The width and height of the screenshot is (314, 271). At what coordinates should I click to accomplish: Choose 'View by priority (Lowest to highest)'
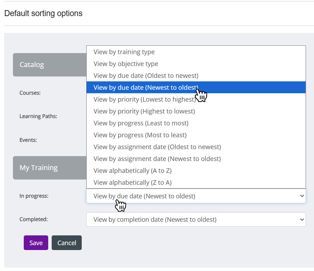(144, 100)
